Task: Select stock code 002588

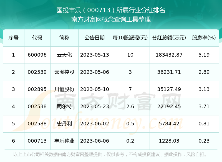Action: click(x=37, y=124)
